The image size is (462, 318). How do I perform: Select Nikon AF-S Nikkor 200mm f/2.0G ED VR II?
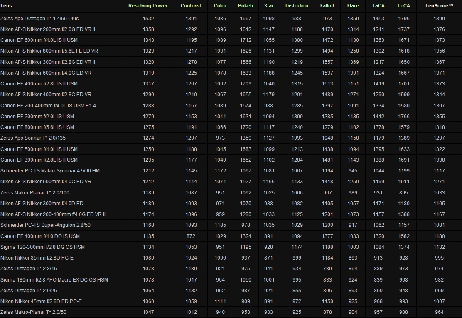[48, 29]
